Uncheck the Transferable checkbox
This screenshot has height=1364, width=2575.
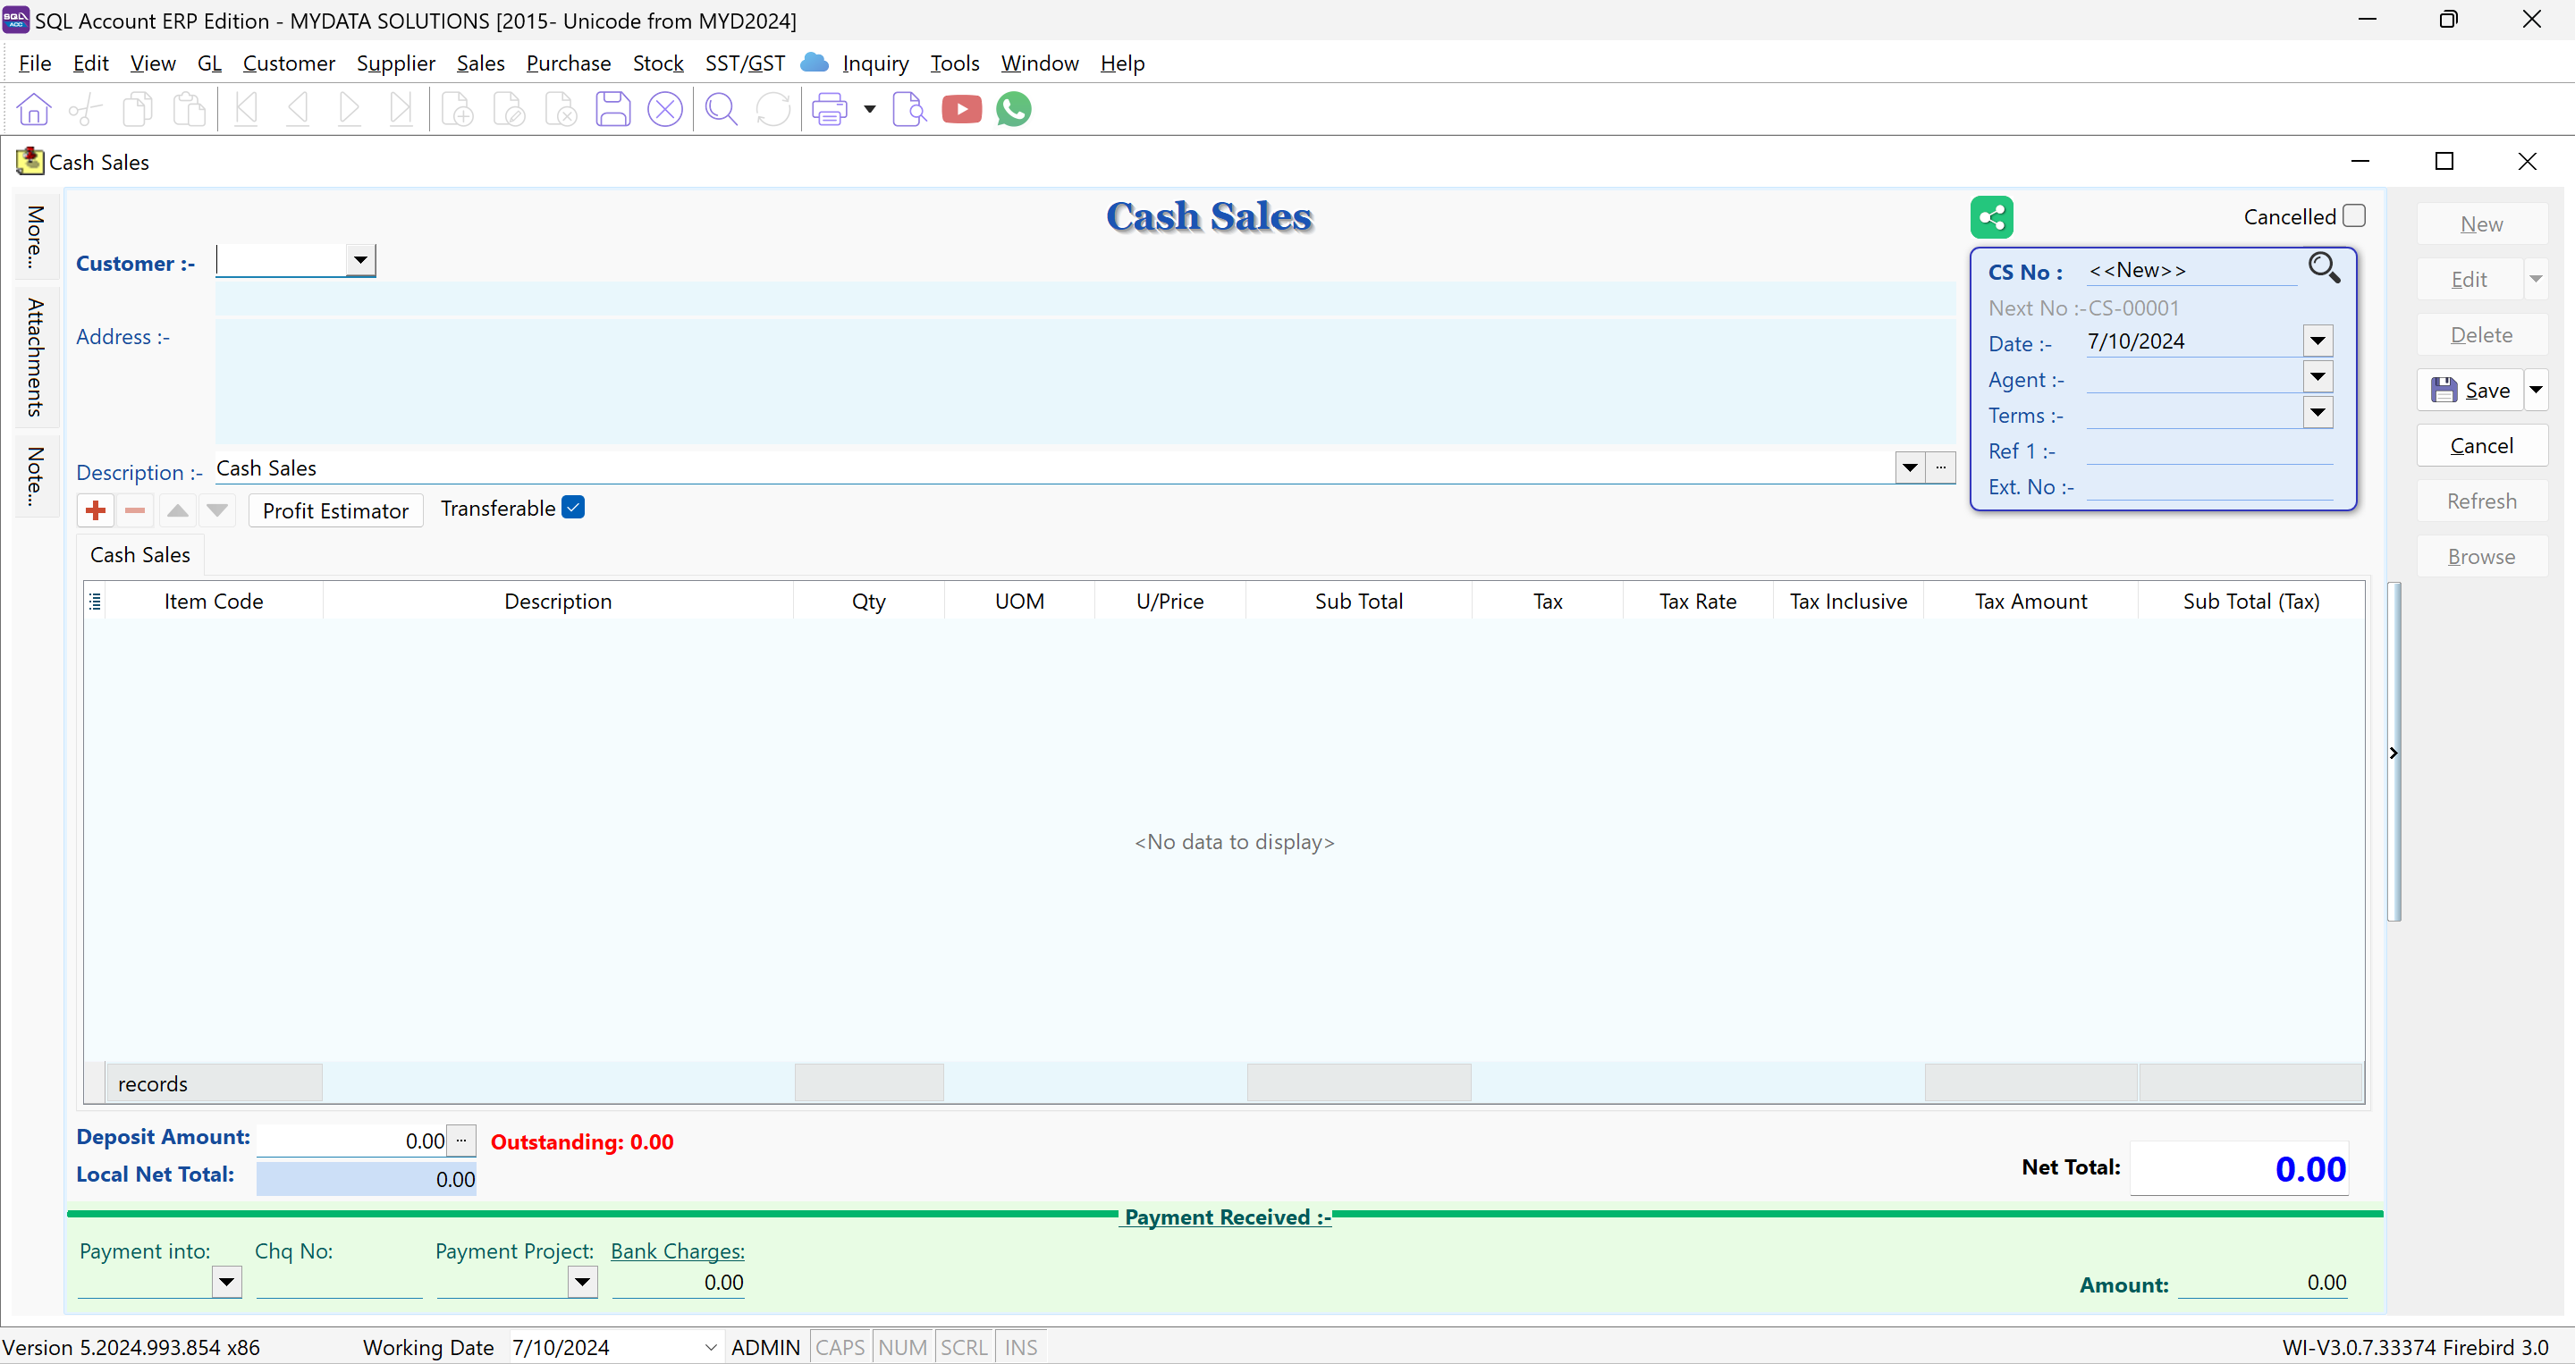(x=573, y=508)
